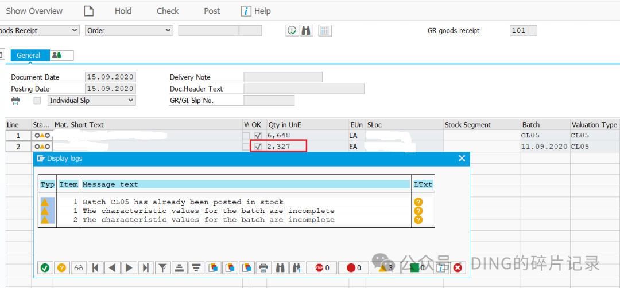The image size is (620, 288).
Task: Click the Hold button
Action: (123, 11)
